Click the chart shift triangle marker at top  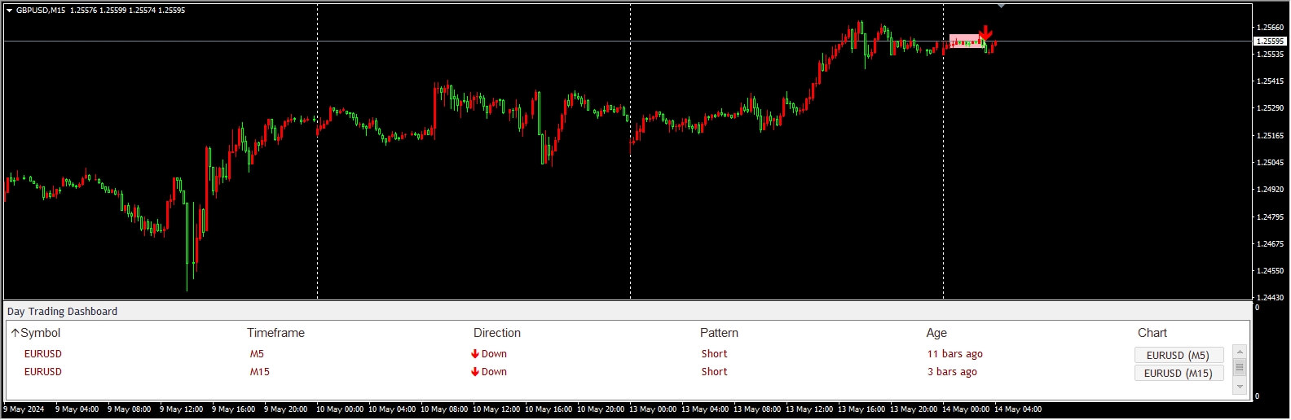click(1002, 7)
